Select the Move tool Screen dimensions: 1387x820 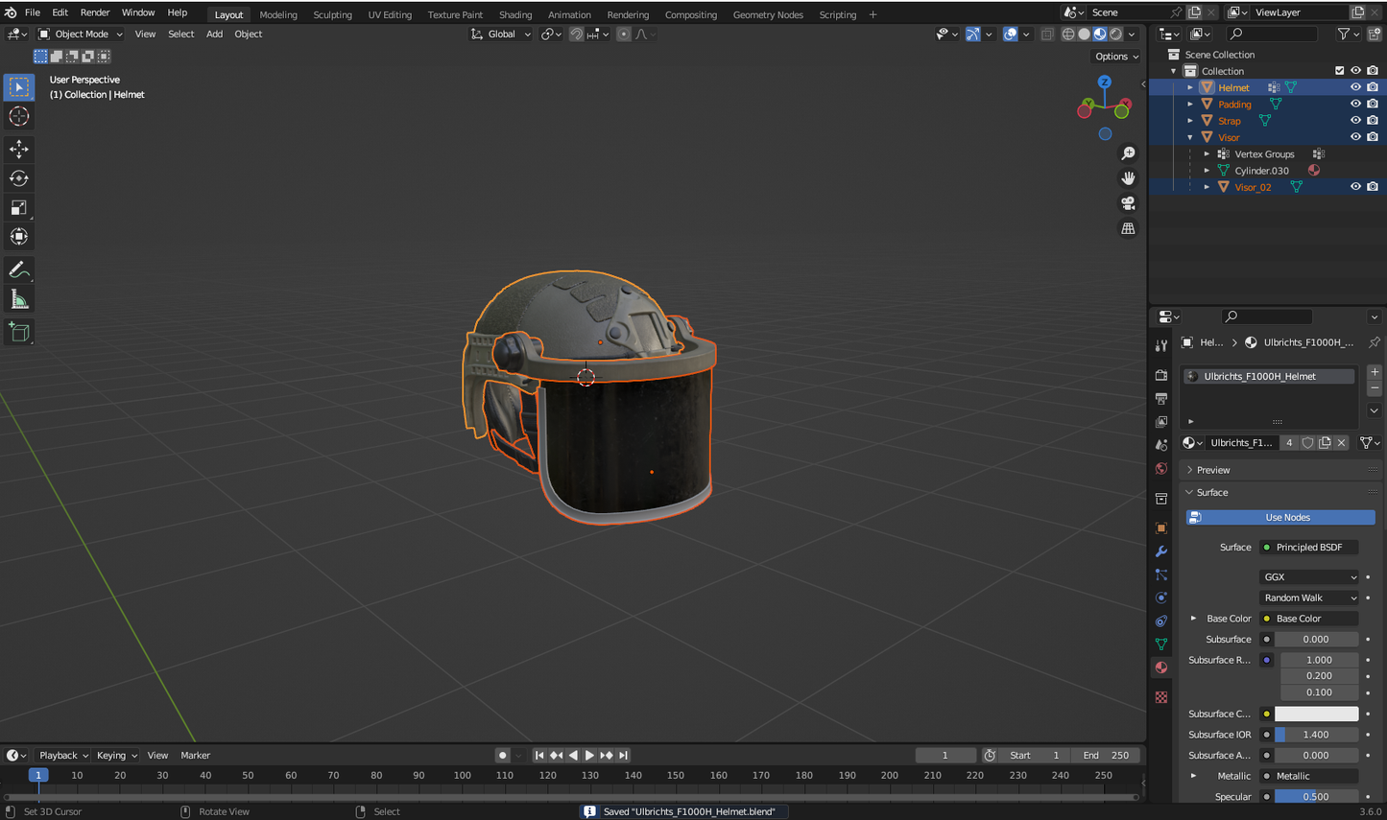pyautogui.click(x=19, y=149)
